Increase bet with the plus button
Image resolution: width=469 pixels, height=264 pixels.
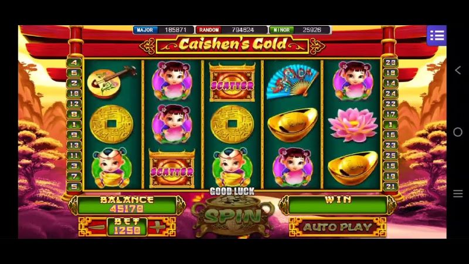coord(158,228)
